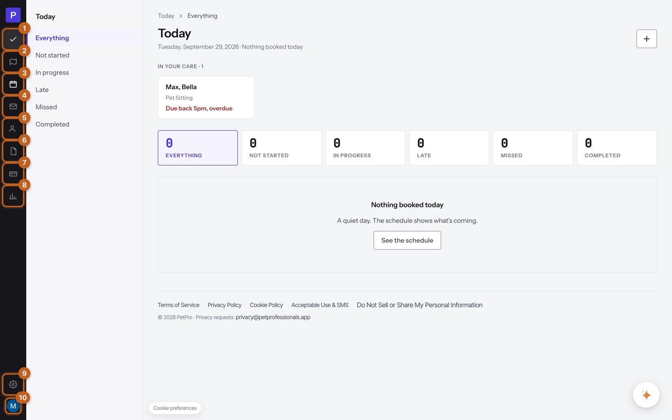Select Everything in the Today menu
The image size is (672, 420).
[84, 38]
